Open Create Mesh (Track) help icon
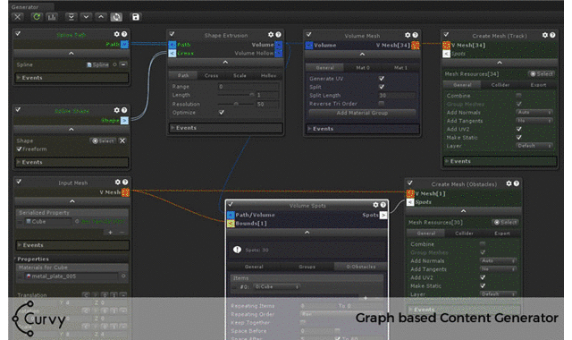This screenshot has width=572, height=340. (552, 35)
